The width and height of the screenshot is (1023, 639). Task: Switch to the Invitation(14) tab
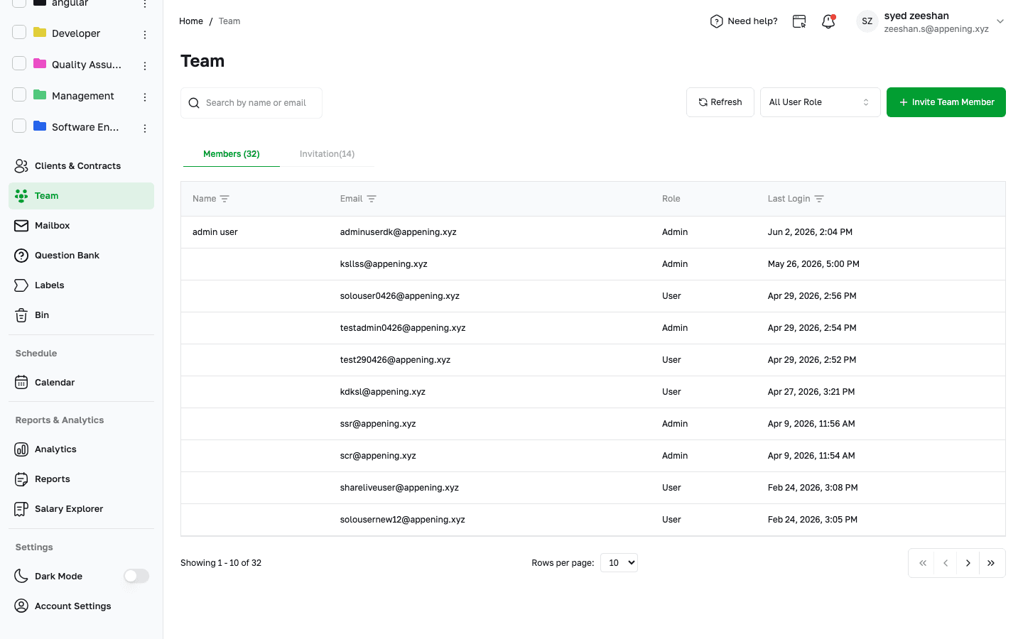(x=327, y=154)
